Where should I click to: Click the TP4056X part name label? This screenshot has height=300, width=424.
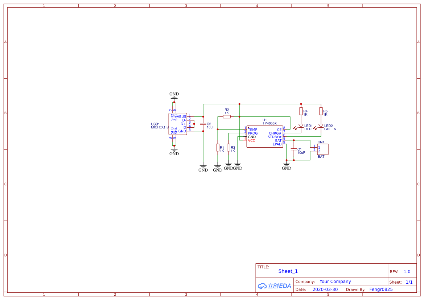pyautogui.click(x=269, y=123)
